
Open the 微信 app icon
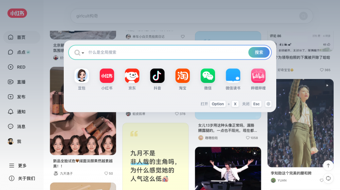208,76
